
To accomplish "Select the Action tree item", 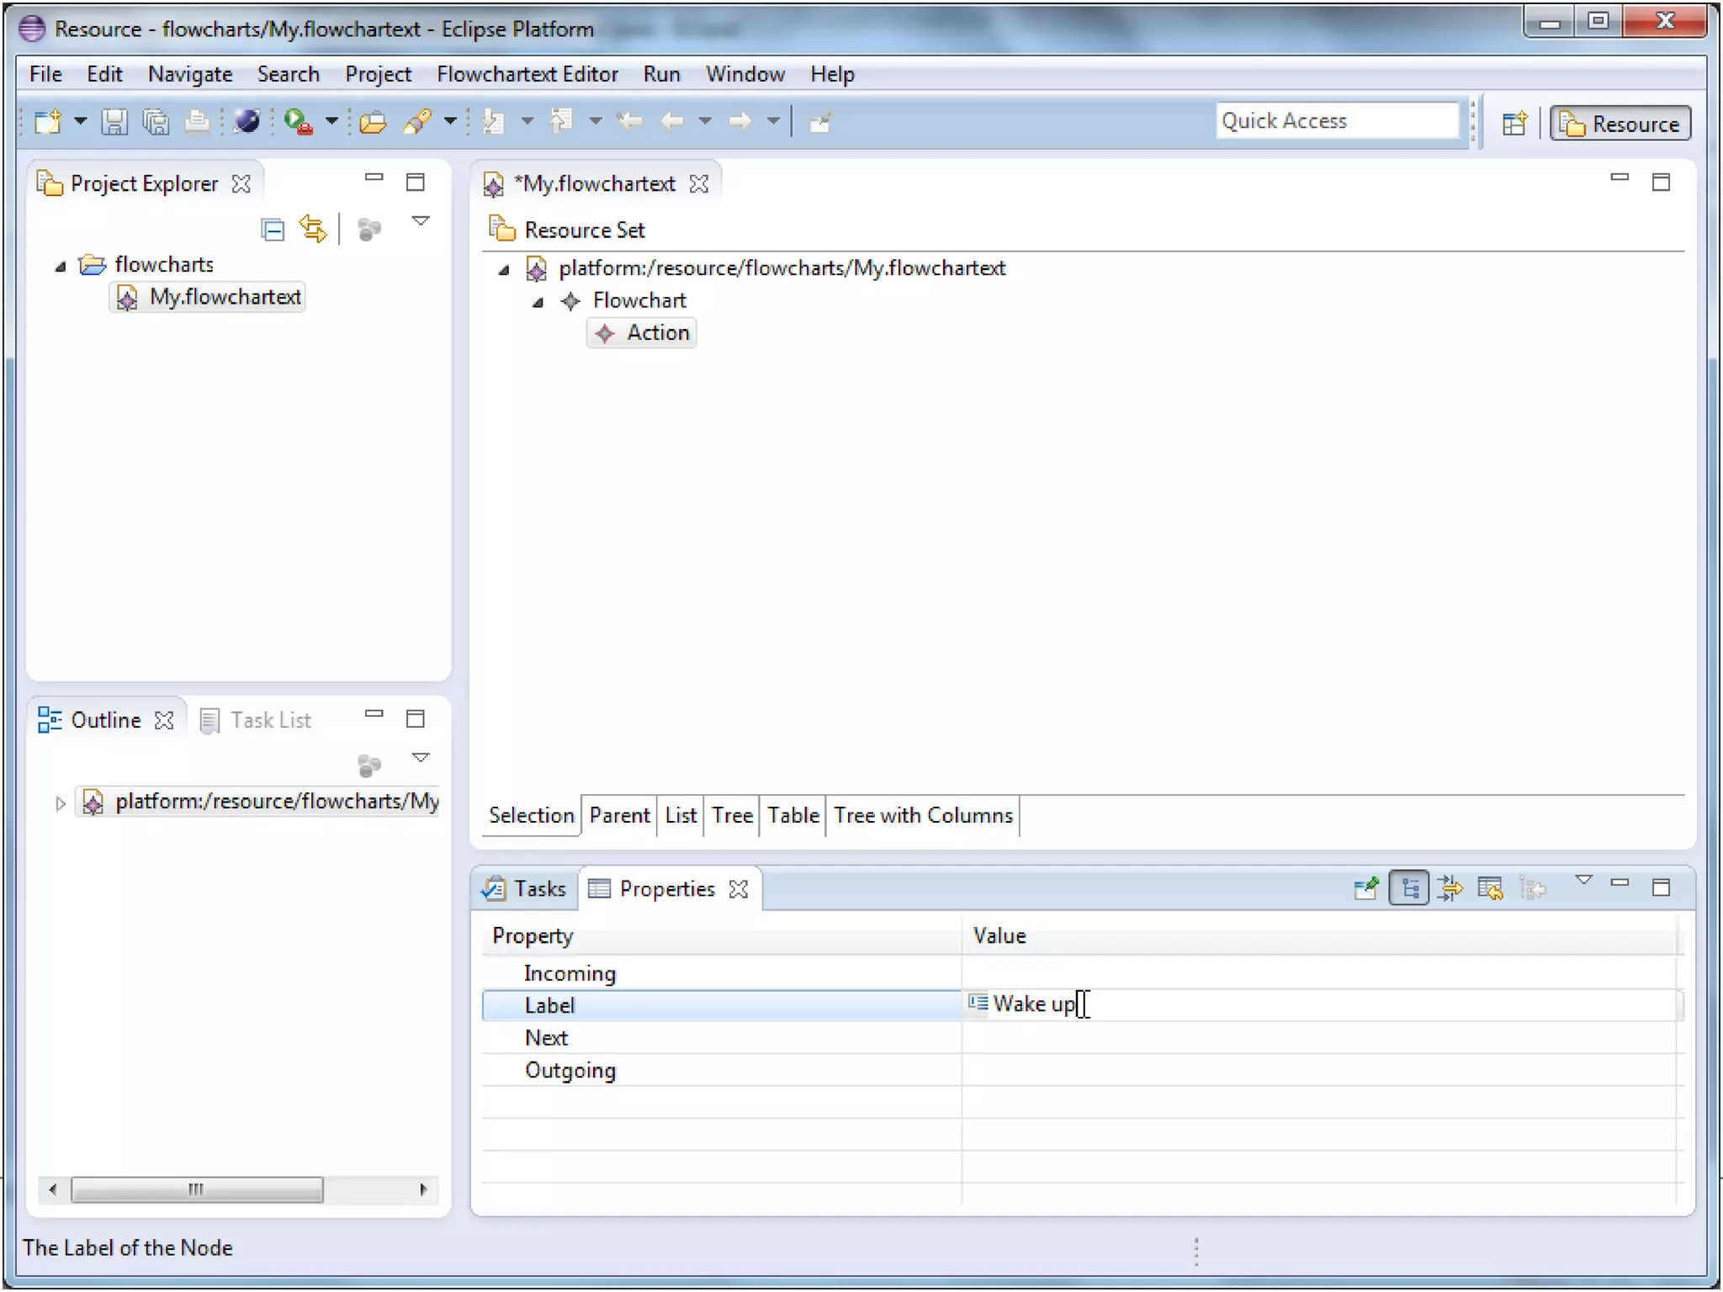I will [657, 333].
